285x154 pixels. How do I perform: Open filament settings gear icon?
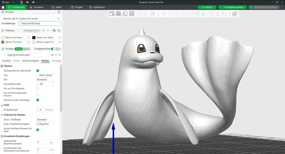click(x=59, y=30)
